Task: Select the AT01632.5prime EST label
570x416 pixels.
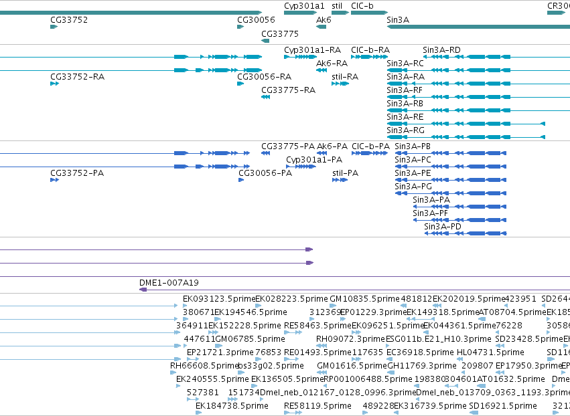Action: 510,379
